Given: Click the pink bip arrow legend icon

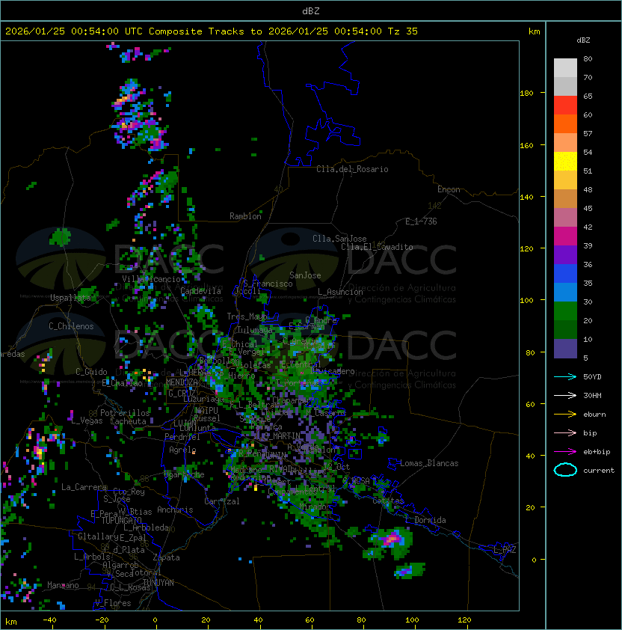Looking at the screenshot, I should pos(565,433).
